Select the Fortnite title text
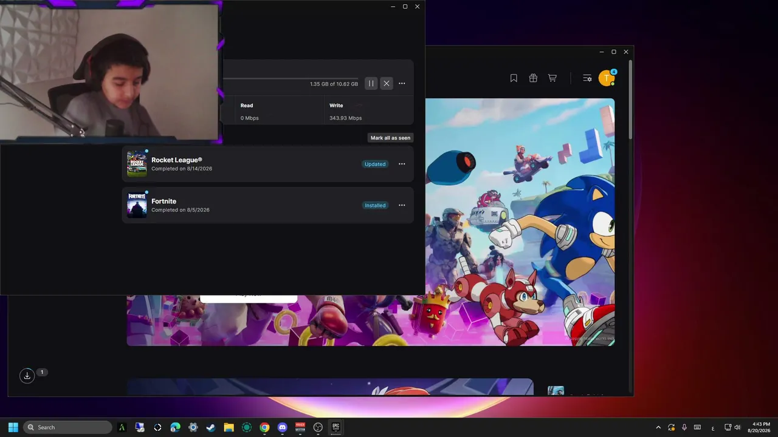The height and width of the screenshot is (437, 778). pos(164,202)
